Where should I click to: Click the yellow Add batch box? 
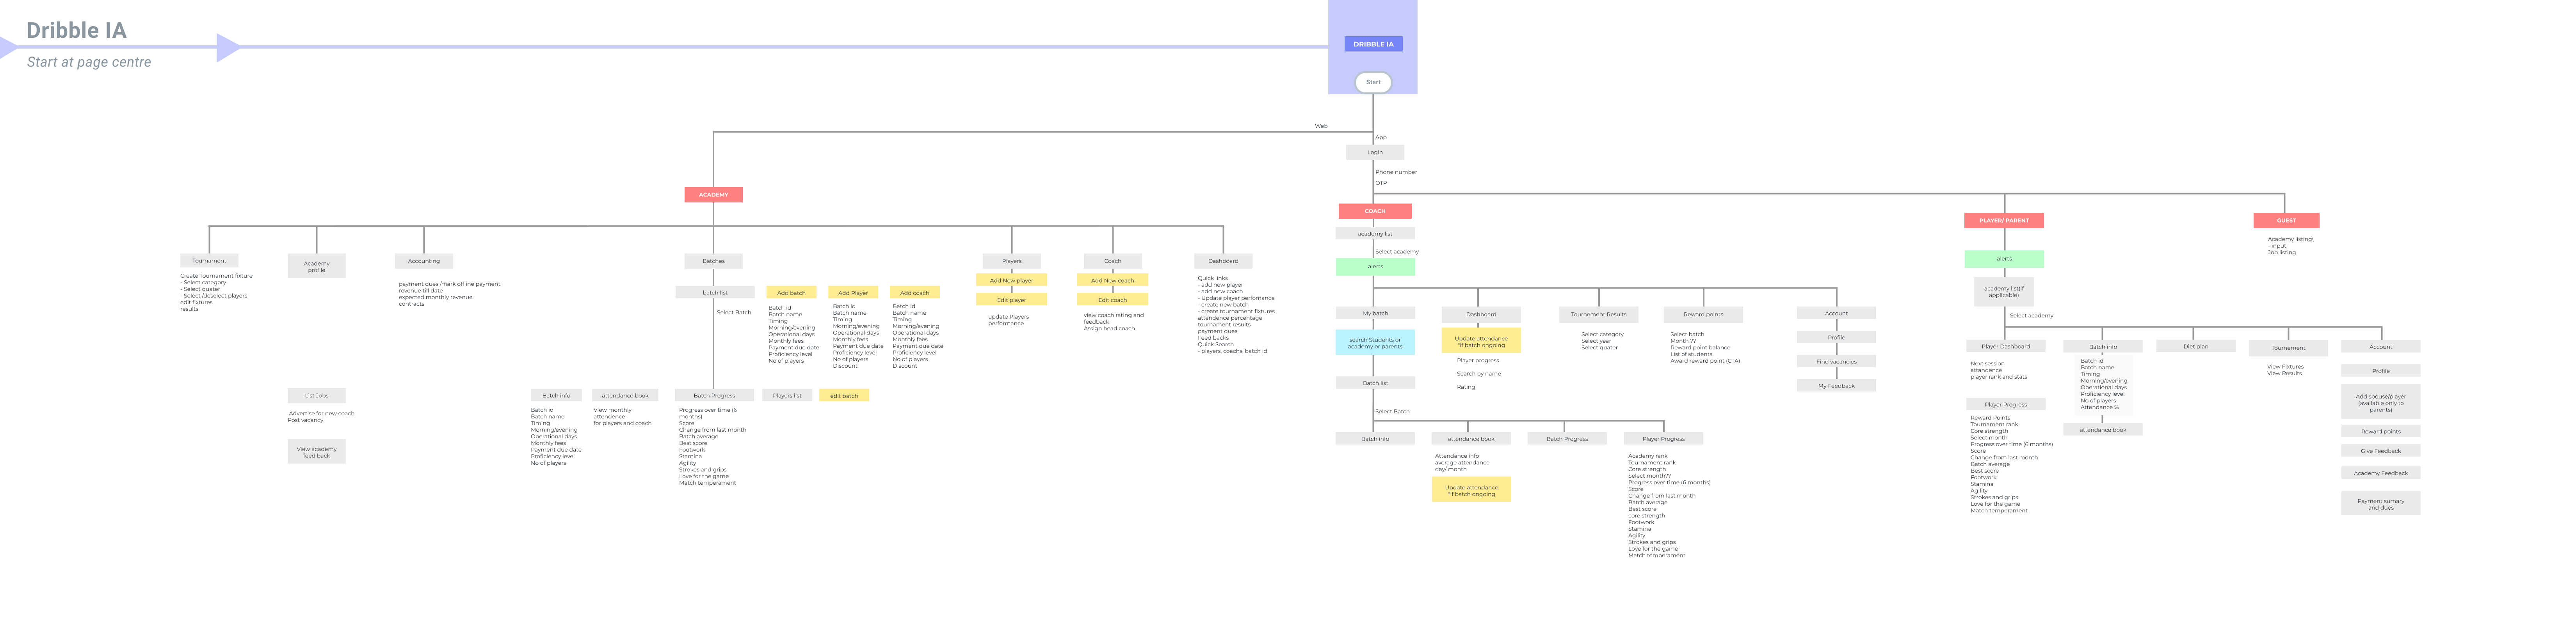[x=791, y=294]
